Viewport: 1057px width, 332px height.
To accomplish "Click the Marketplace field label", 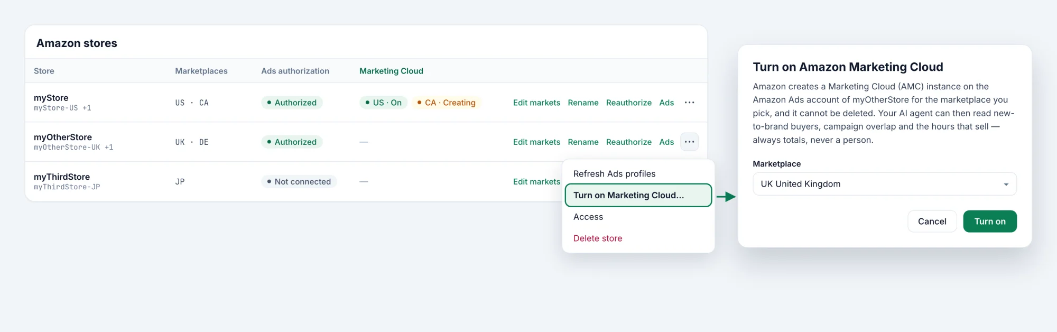I will (x=776, y=164).
